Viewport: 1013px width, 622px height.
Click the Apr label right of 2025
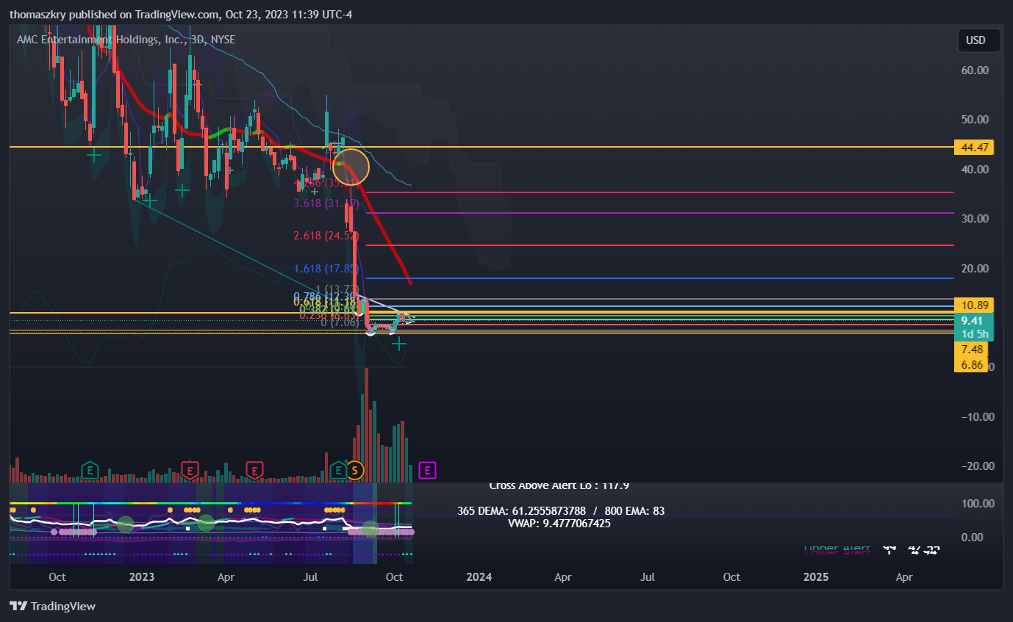[x=904, y=577]
